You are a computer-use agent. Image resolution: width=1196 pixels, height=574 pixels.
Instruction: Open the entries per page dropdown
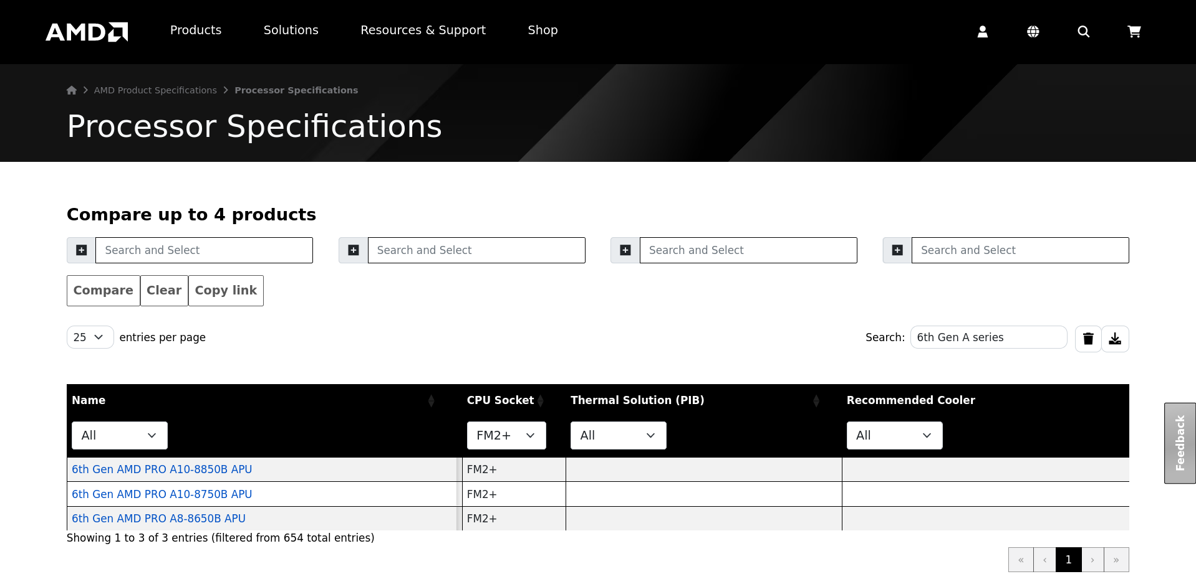(90, 337)
